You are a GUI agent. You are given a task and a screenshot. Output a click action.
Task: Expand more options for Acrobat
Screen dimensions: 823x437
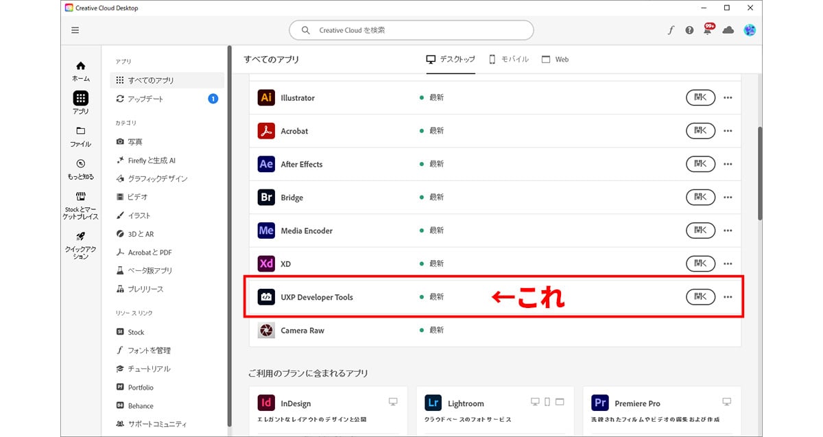(728, 131)
